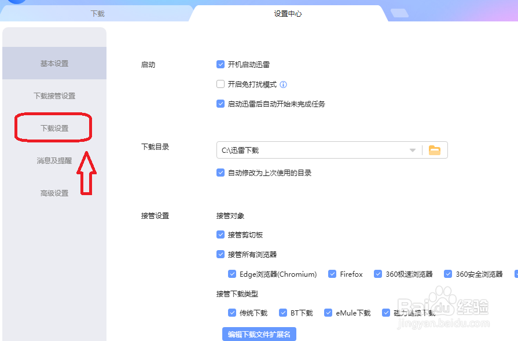Viewport: 518px width, 341px height.
Task: Toggle BT下载 checkbox
Action: coord(283,313)
